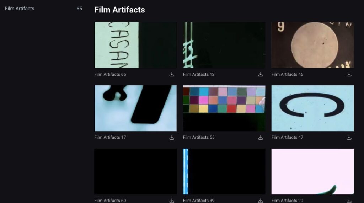Open thumbnail showing the black open ring
The width and height of the screenshot is (364, 203).
click(312, 108)
